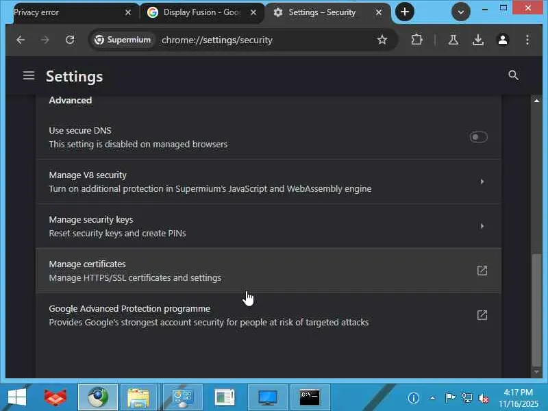Click the Settings page scrollbar thumb
The image size is (548, 411).
tap(536, 310)
